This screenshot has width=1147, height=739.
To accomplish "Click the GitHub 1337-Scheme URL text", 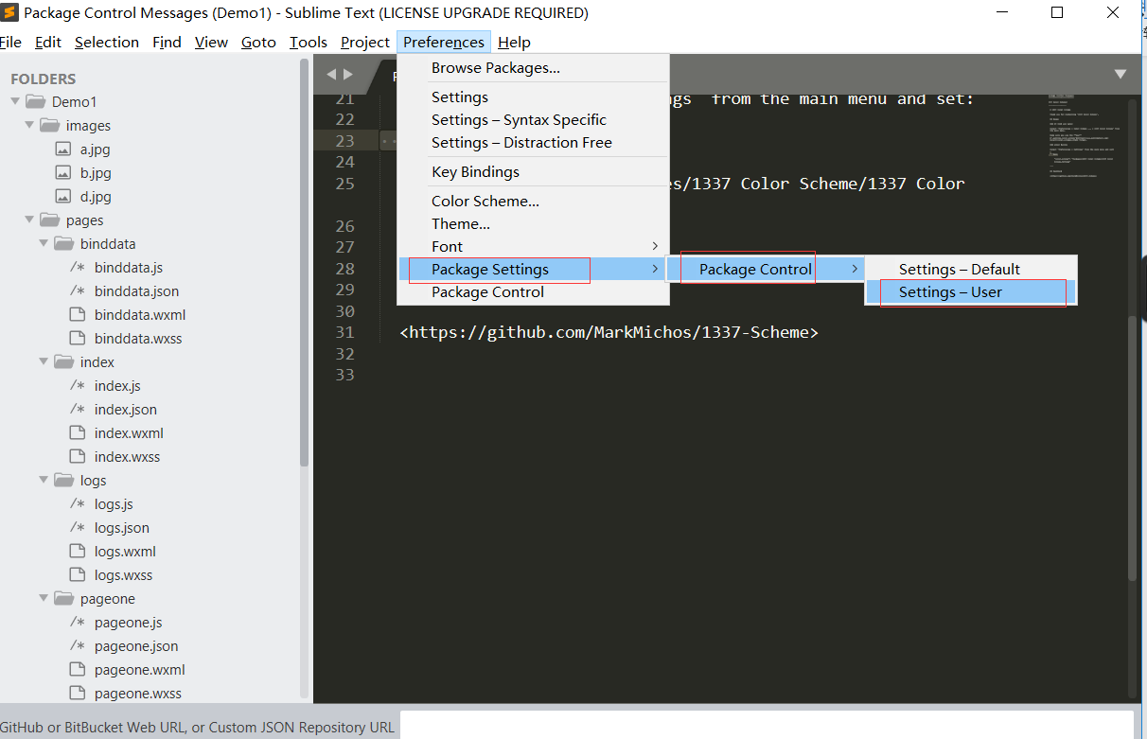I will [x=609, y=332].
